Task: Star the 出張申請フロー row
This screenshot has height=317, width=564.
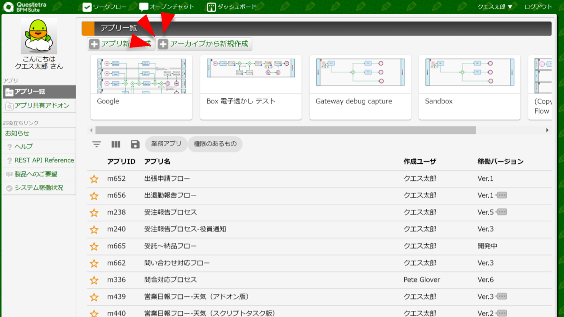Action: point(94,179)
